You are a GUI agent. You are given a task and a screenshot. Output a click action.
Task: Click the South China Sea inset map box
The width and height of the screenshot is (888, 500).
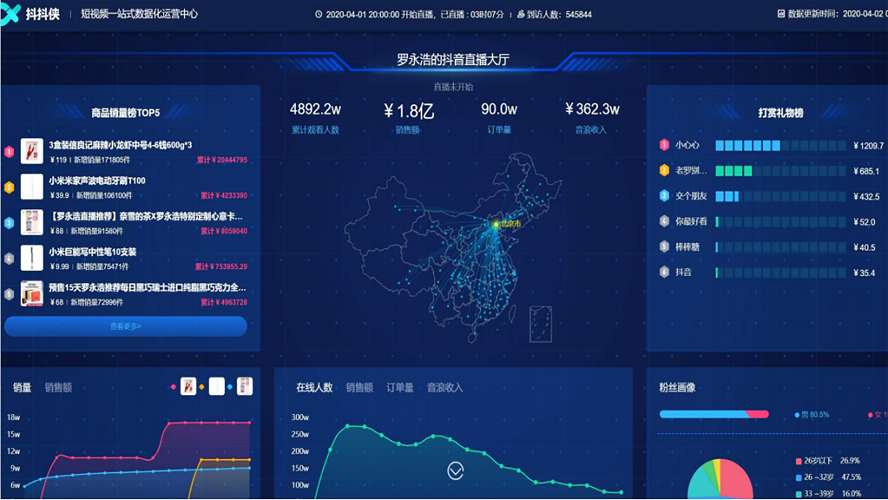pyautogui.click(x=541, y=324)
